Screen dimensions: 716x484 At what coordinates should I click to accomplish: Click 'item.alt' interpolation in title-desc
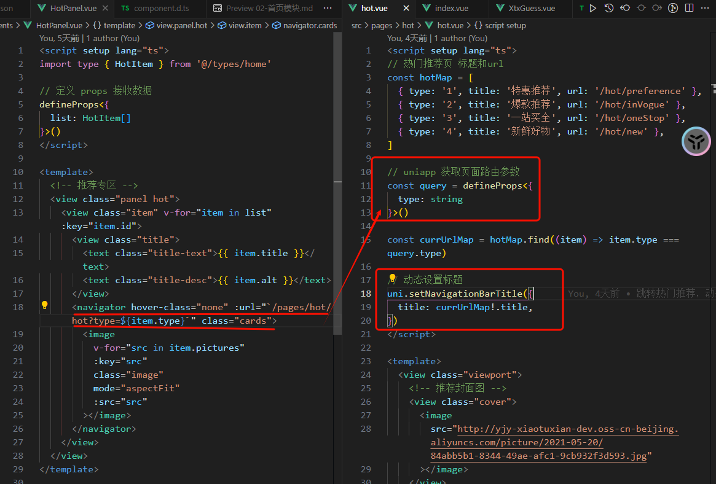pyautogui.click(x=255, y=279)
